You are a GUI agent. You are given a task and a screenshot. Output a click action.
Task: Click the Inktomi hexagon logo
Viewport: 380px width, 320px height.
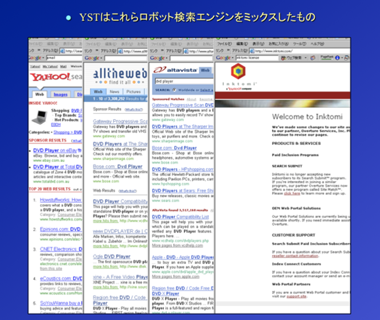[238, 71]
